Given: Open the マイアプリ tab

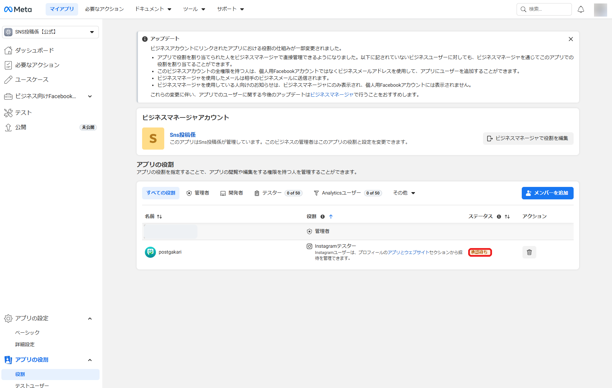Looking at the screenshot, I should [x=62, y=9].
